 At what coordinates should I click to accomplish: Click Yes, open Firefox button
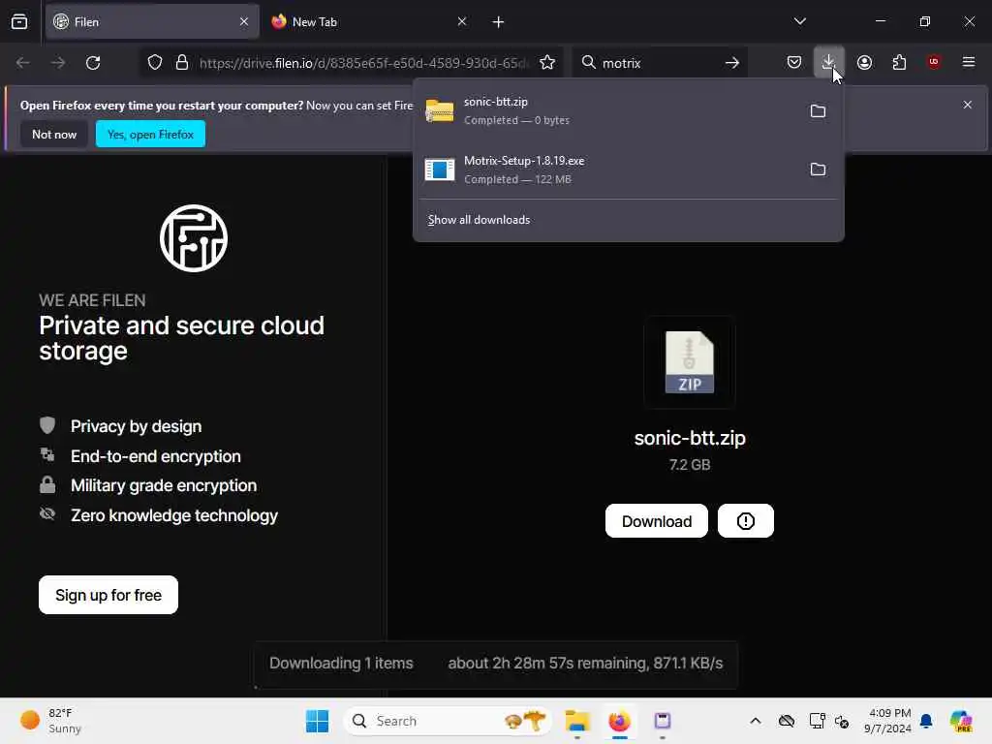coord(150,134)
